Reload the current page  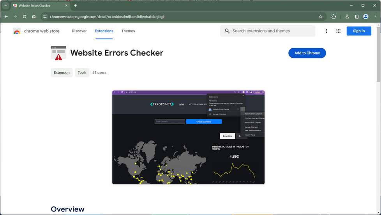pyautogui.click(x=25, y=16)
